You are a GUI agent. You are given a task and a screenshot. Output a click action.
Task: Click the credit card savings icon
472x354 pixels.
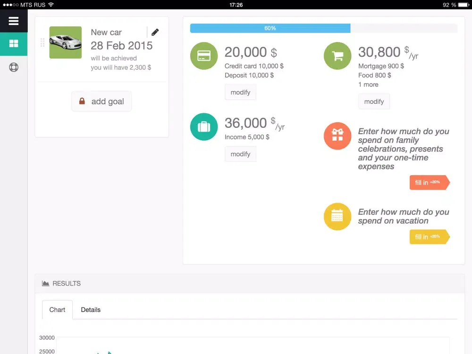click(x=204, y=56)
